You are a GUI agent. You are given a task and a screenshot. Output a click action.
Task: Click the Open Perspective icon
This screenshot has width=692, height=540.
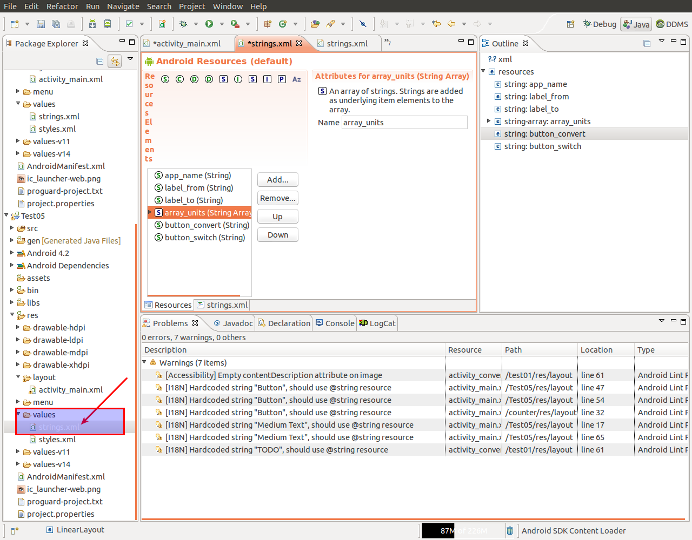click(x=570, y=24)
